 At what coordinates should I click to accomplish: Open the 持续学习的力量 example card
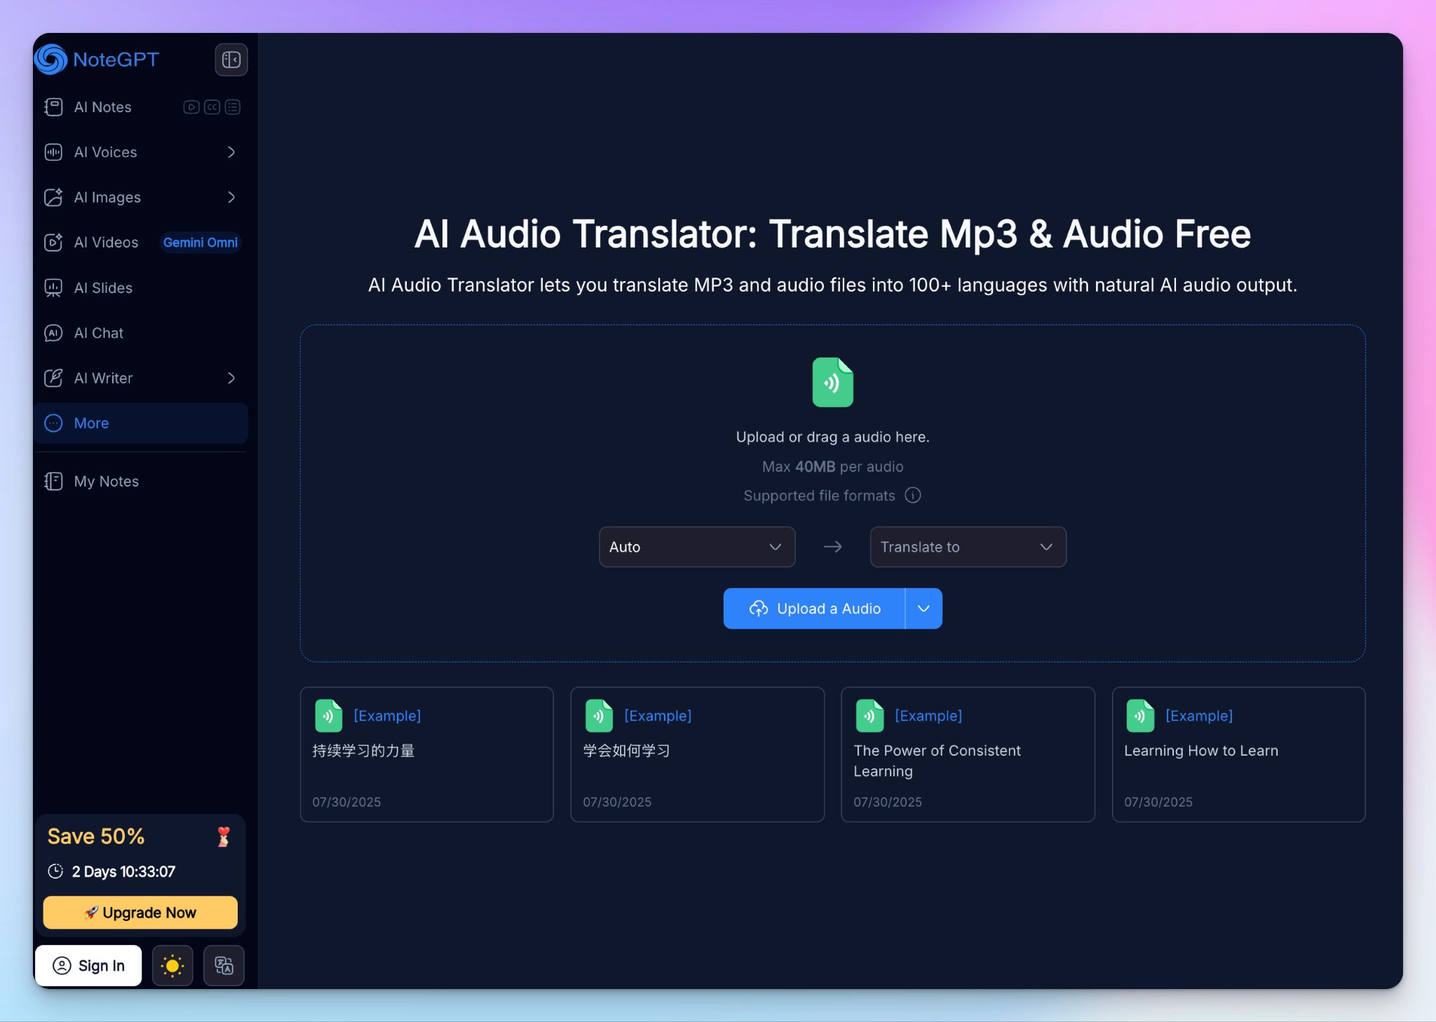(x=427, y=754)
